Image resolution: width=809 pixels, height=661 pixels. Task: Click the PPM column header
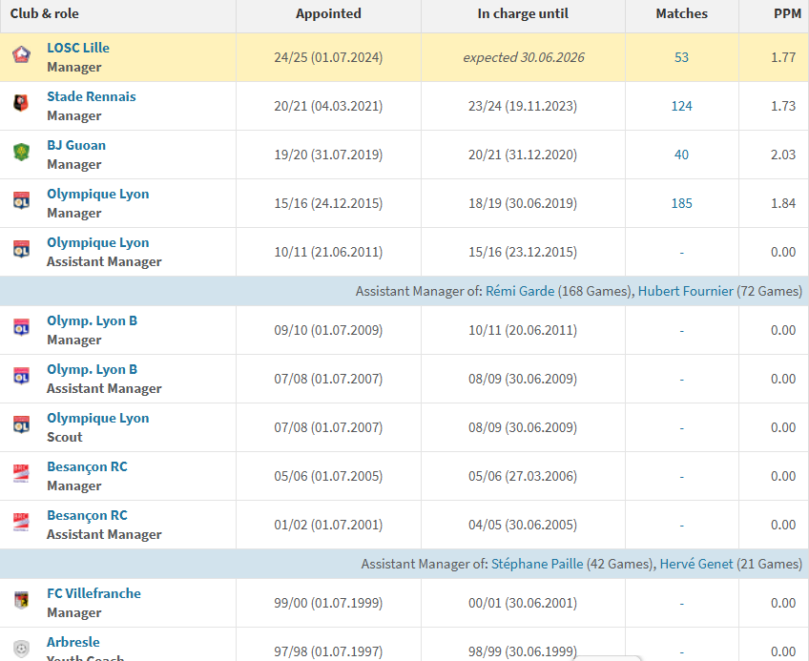[x=787, y=13]
